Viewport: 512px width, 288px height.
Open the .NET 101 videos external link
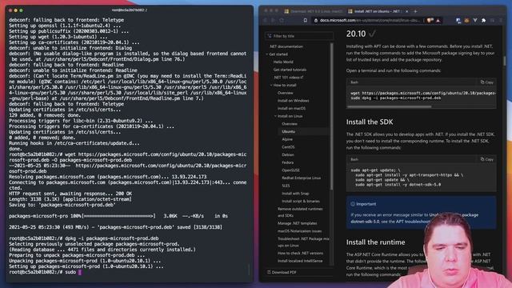click(x=288, y=78)
